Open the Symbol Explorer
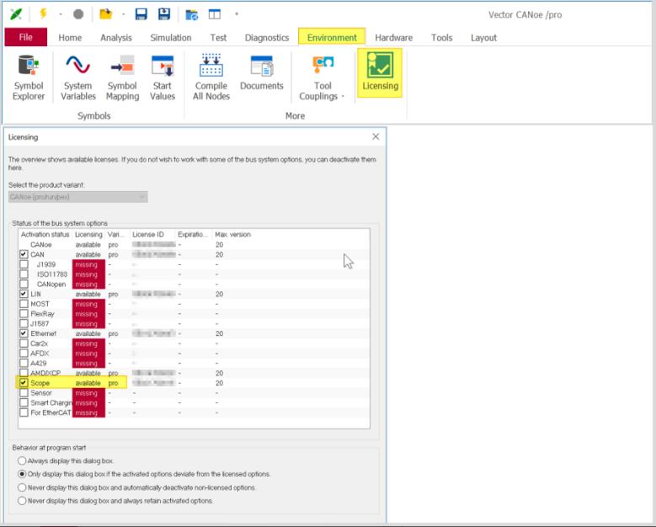The image size is (656, 527). (29, 77)
